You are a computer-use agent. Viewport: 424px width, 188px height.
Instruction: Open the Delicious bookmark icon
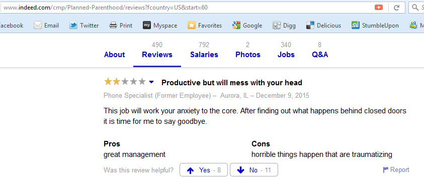pyautogui.click(x=310, y=26)
